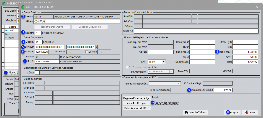
Task: Select row 20111 in the background Cuenta list
Action: click(x=11, y=35)
